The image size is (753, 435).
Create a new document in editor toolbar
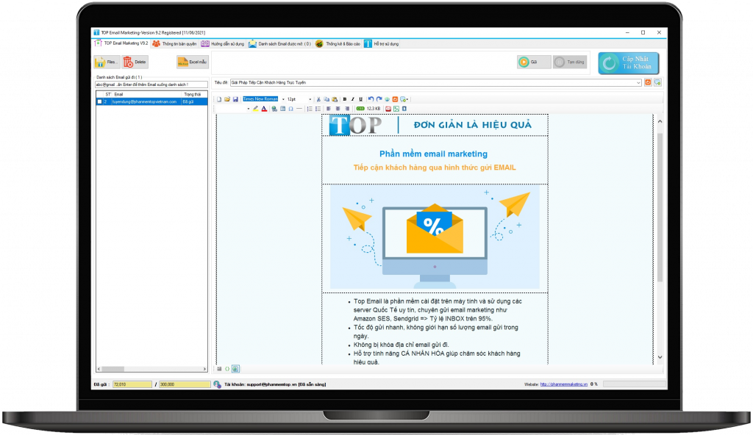click(x=219, y=99)
